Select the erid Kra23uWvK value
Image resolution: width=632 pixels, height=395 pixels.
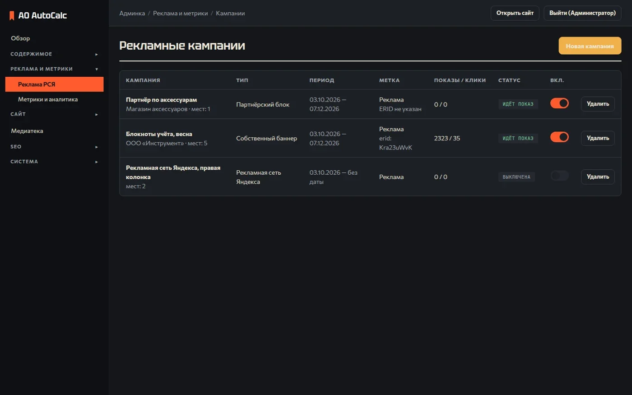(395, 143)
